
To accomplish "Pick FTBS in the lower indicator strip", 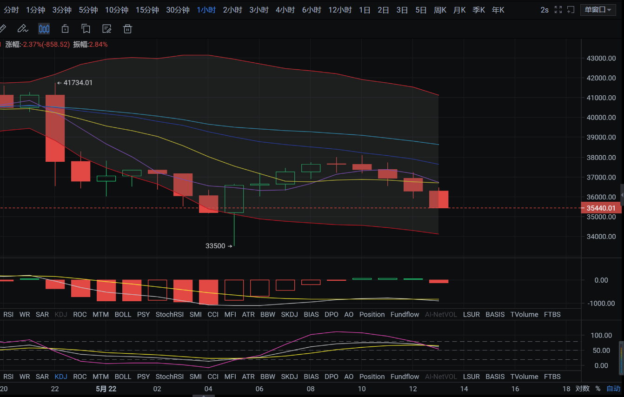I will tap(552, 377).
